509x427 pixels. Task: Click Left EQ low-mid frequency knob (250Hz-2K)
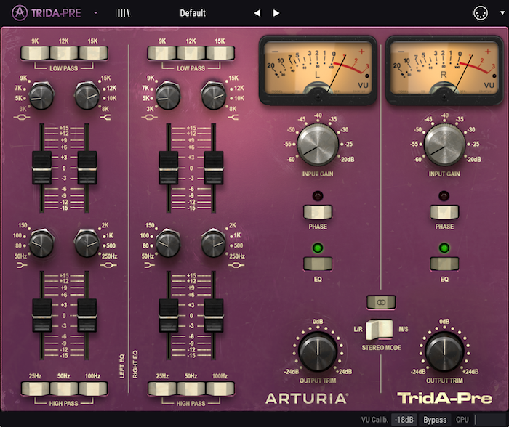pos(87,243)
